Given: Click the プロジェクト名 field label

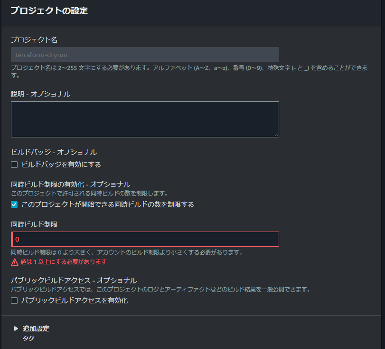Looking at the screenshot, I should pos(34,39).
